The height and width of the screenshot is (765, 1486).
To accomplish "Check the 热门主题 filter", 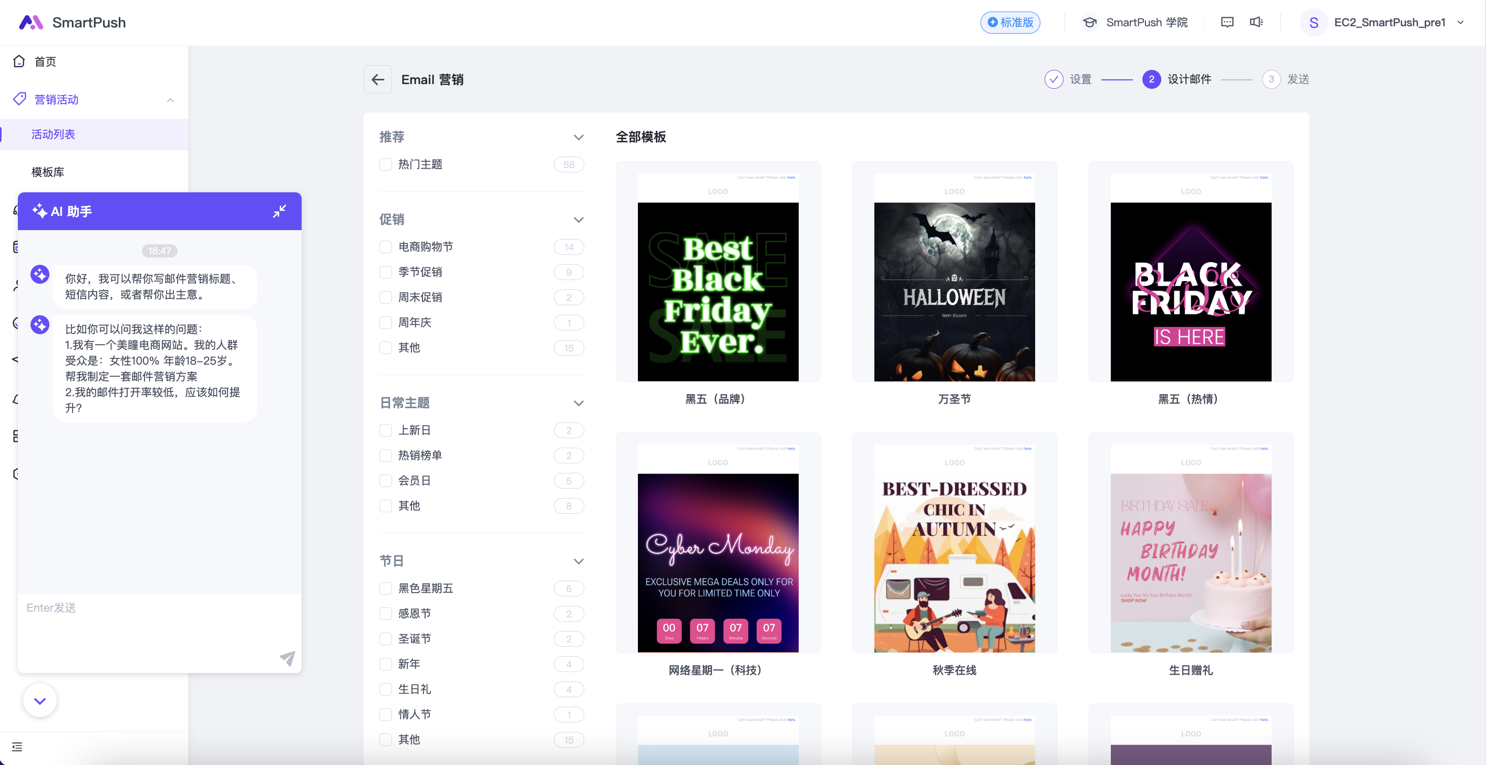I will pyautogui.click(x=385, y=164).
